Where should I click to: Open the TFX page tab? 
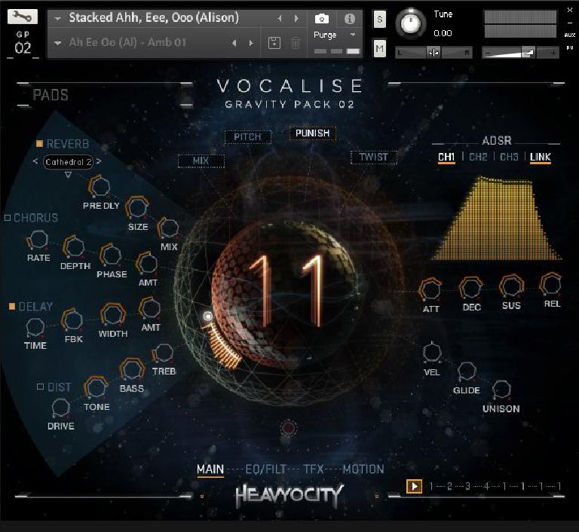click(314, 469)
